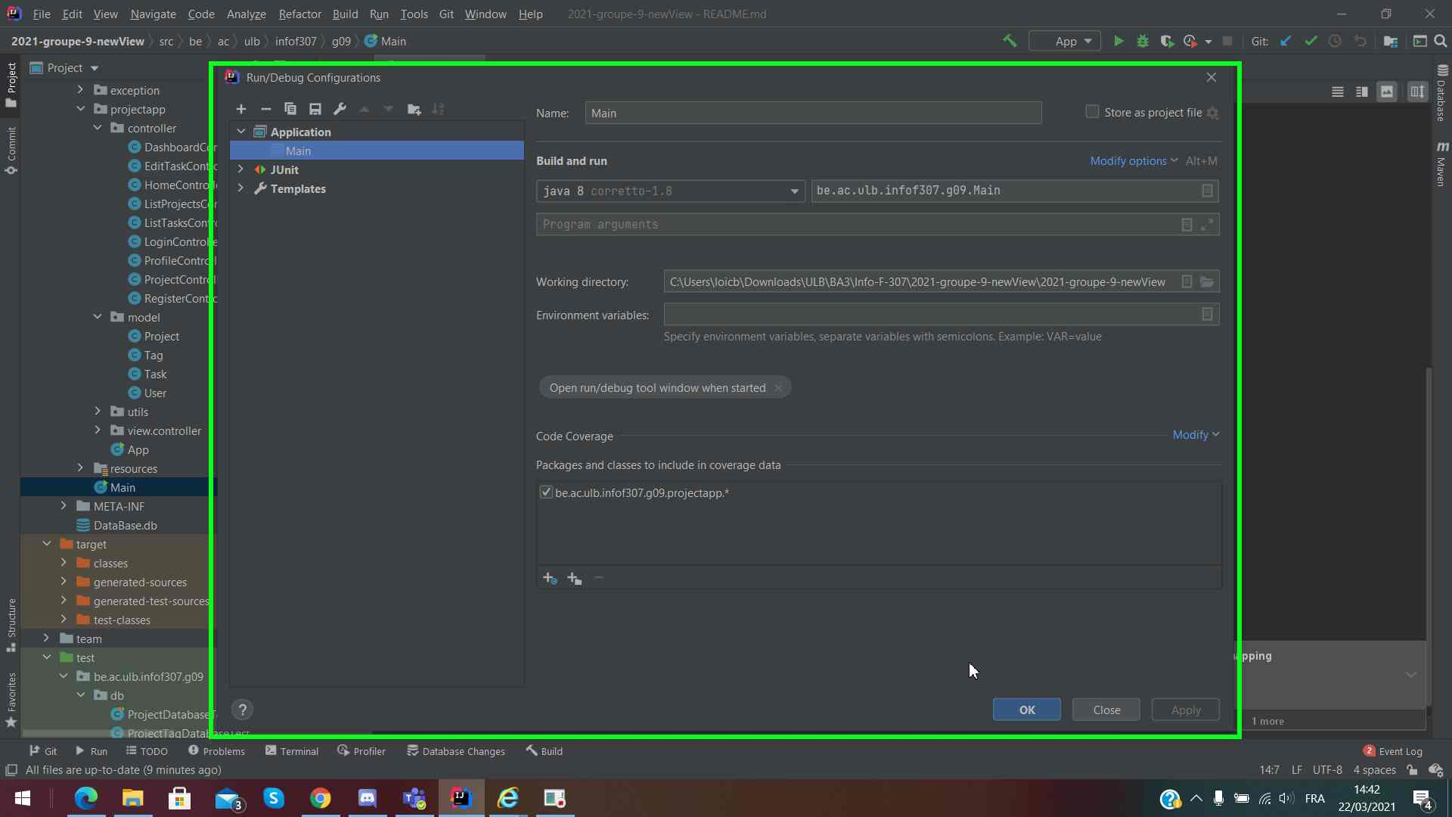Open the Analyze menu
The width and height of the screenshot is (1452, 817).
pos(246,14)
